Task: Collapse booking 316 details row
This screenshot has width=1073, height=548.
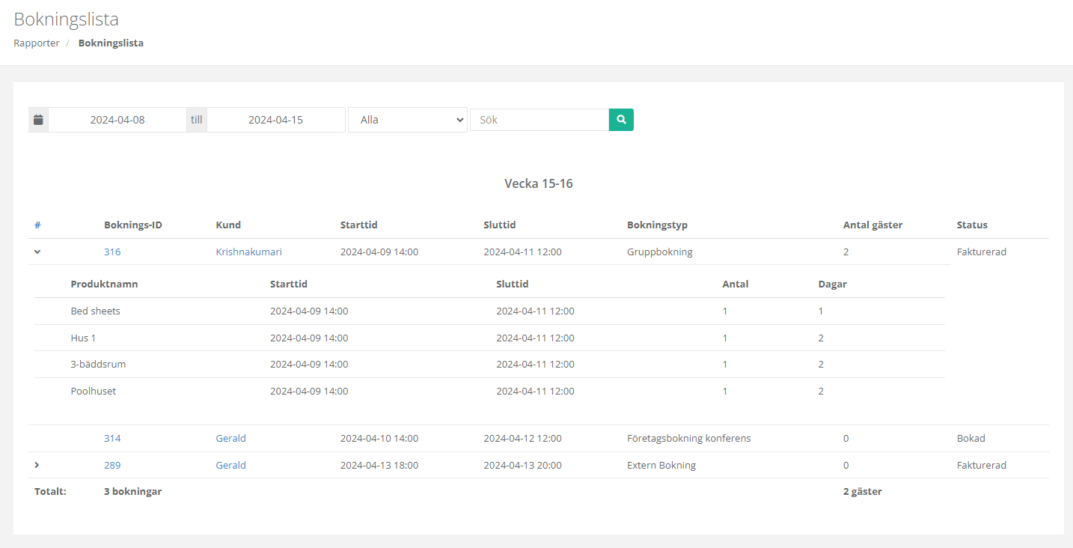Action: 37,252
